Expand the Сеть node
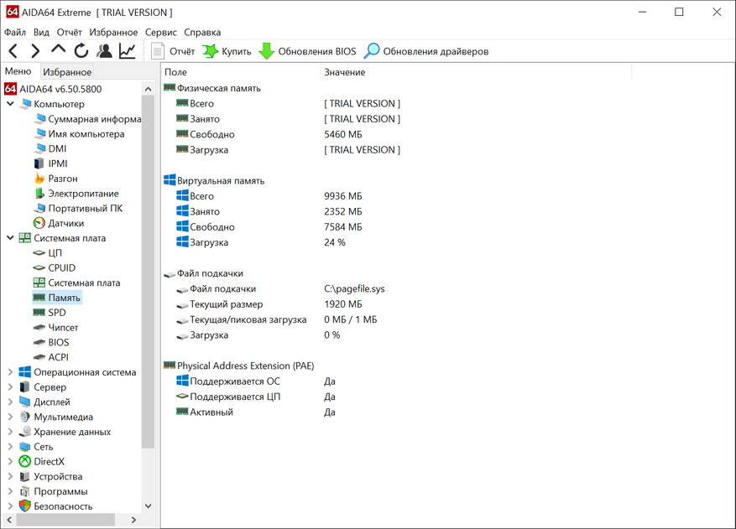 click(10, 447)
